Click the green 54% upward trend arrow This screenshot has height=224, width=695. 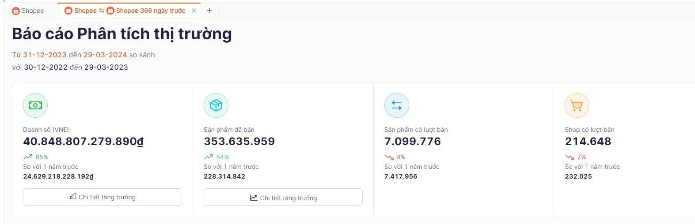209,157
